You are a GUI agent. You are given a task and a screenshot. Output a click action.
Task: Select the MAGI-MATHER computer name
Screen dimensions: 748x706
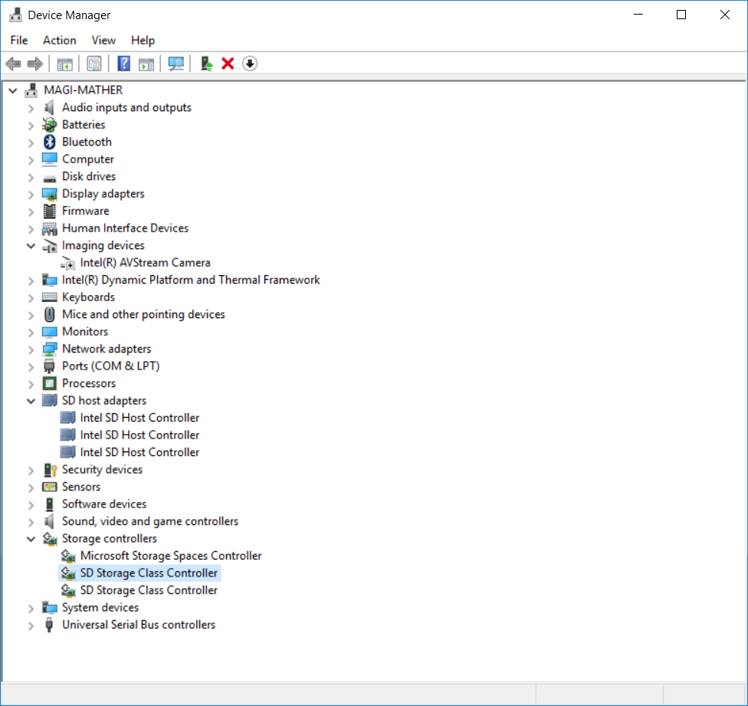(x=83, y=90)
